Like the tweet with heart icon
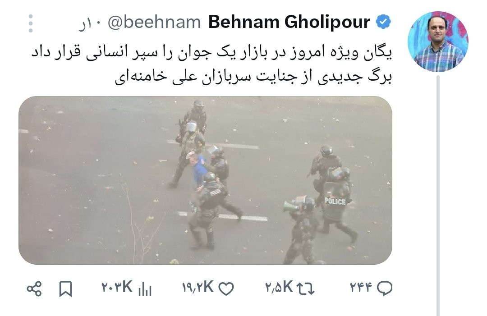The image size is (487, 316). click(x=226, y=289)
